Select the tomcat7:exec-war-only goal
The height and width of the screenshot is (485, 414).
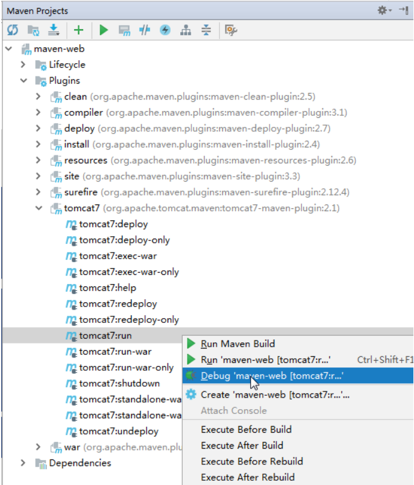(x=129, y=272)
